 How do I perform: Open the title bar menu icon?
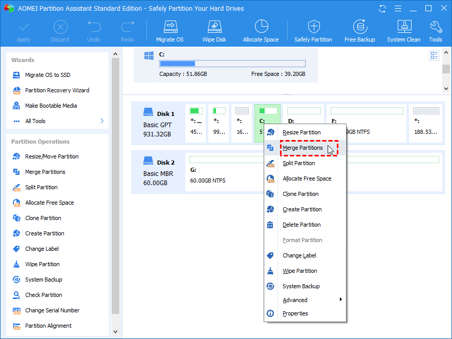point(398,9)
